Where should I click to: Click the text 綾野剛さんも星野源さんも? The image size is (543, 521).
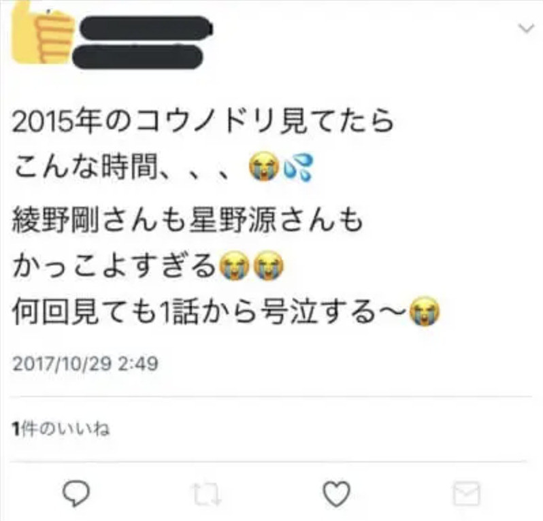coord(187,220)
